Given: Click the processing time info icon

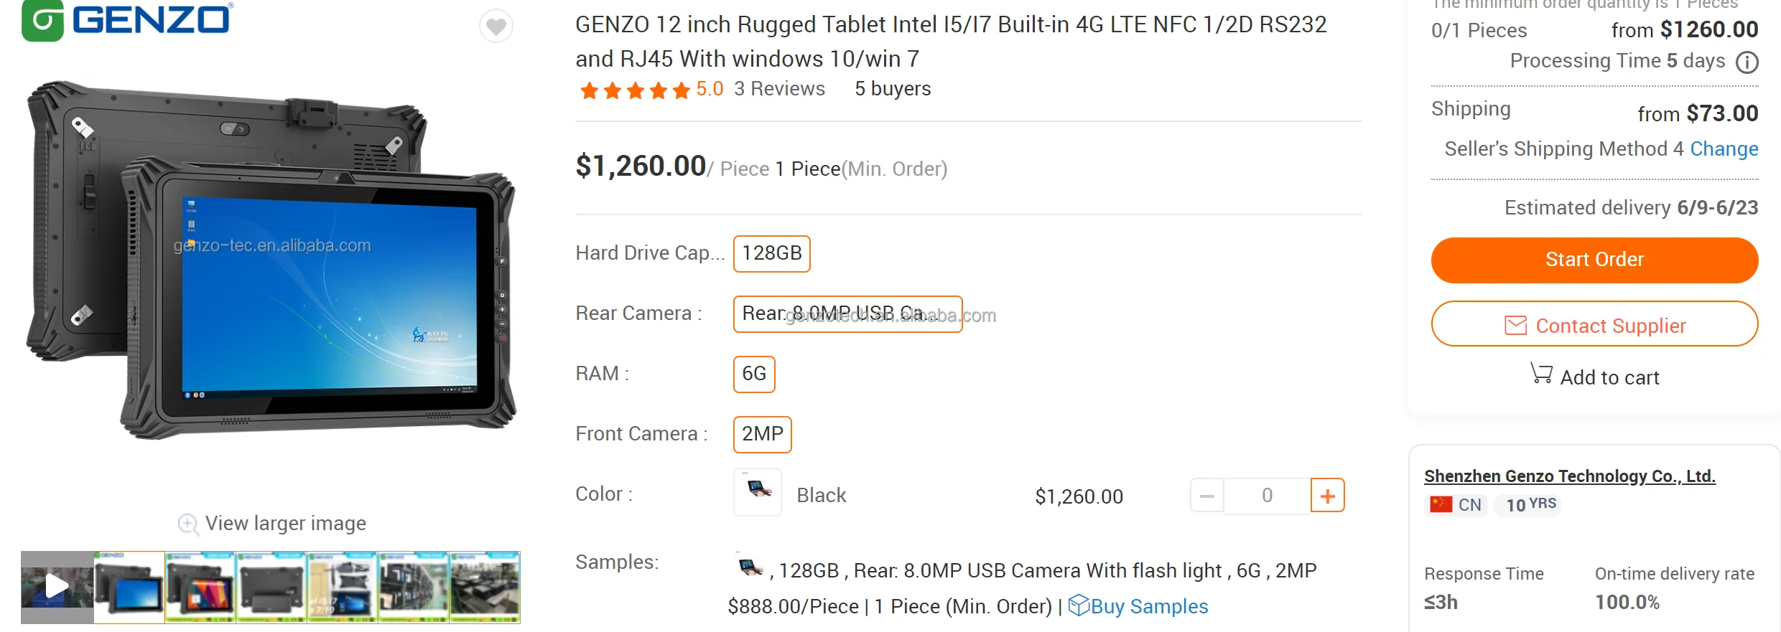Looking at the screenshot, I should (x=1747, y=62).
